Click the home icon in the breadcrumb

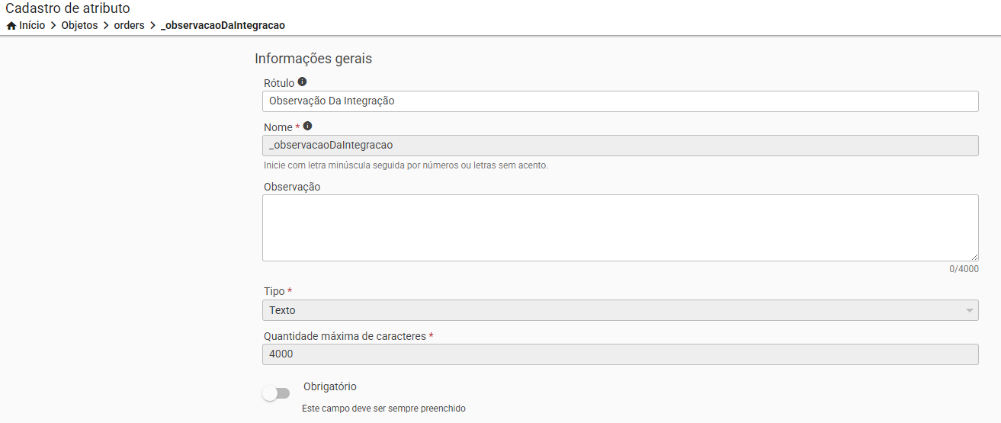pos(11,26)
